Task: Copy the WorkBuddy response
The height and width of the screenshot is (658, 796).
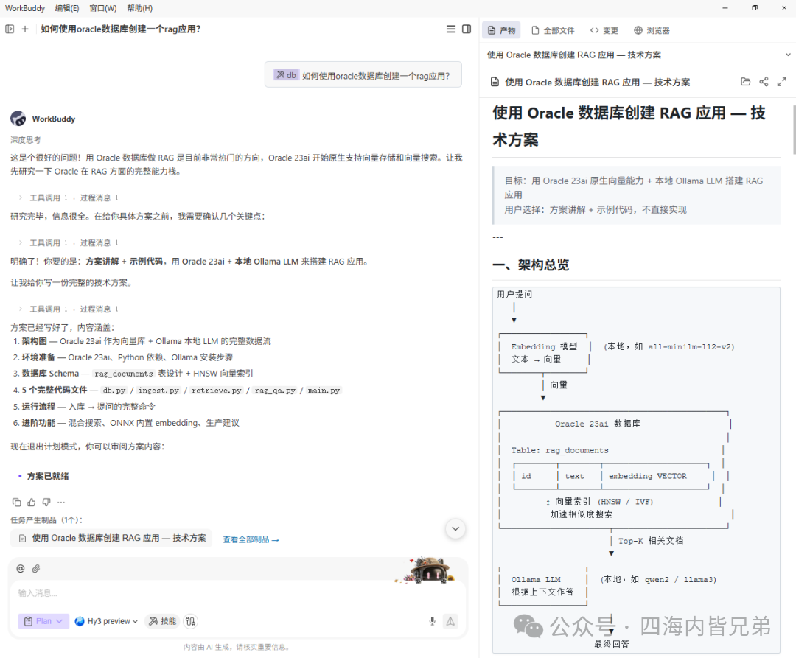Action: tap(16, 503)
